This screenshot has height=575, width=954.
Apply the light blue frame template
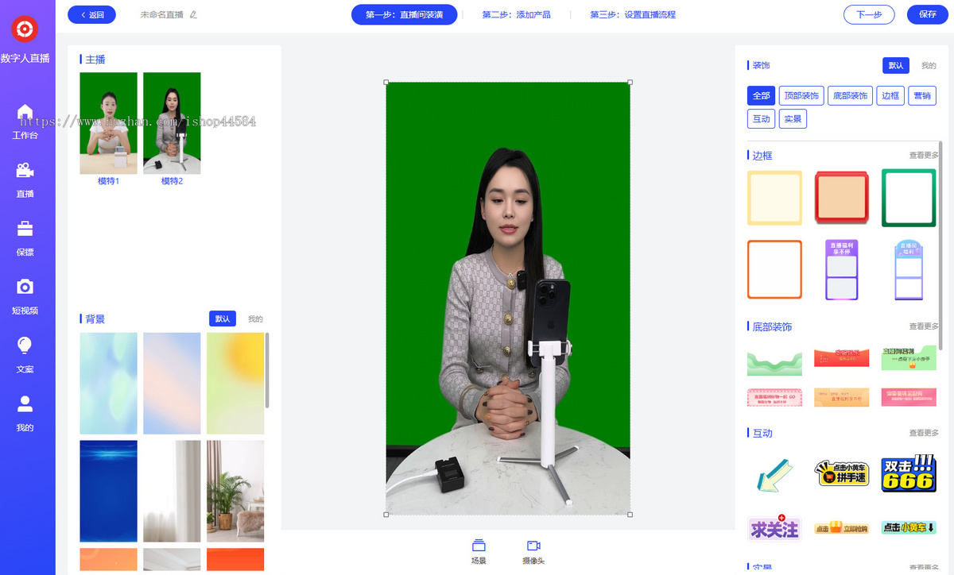(908, 270)
